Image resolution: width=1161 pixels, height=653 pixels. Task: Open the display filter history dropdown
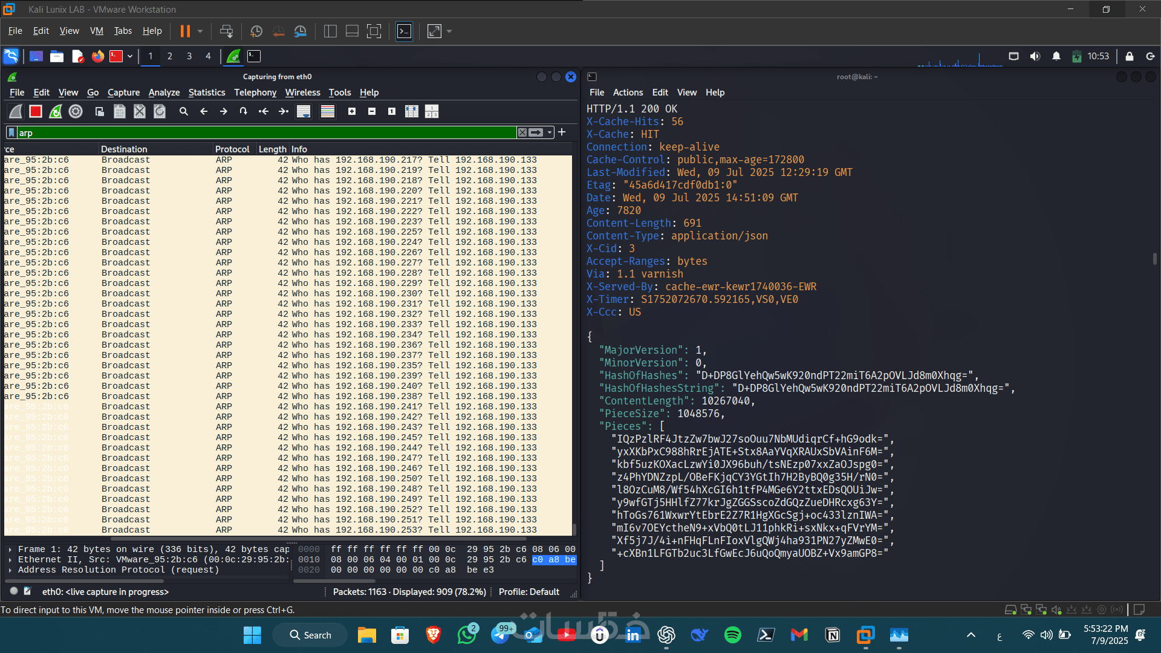550,132
